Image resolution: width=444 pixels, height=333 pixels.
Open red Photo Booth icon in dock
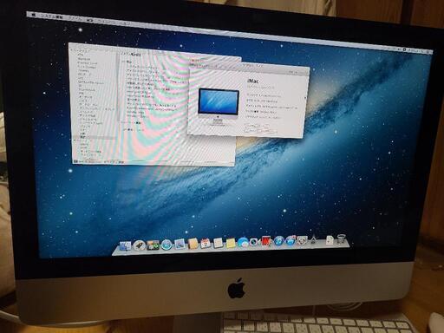[266, 241]
